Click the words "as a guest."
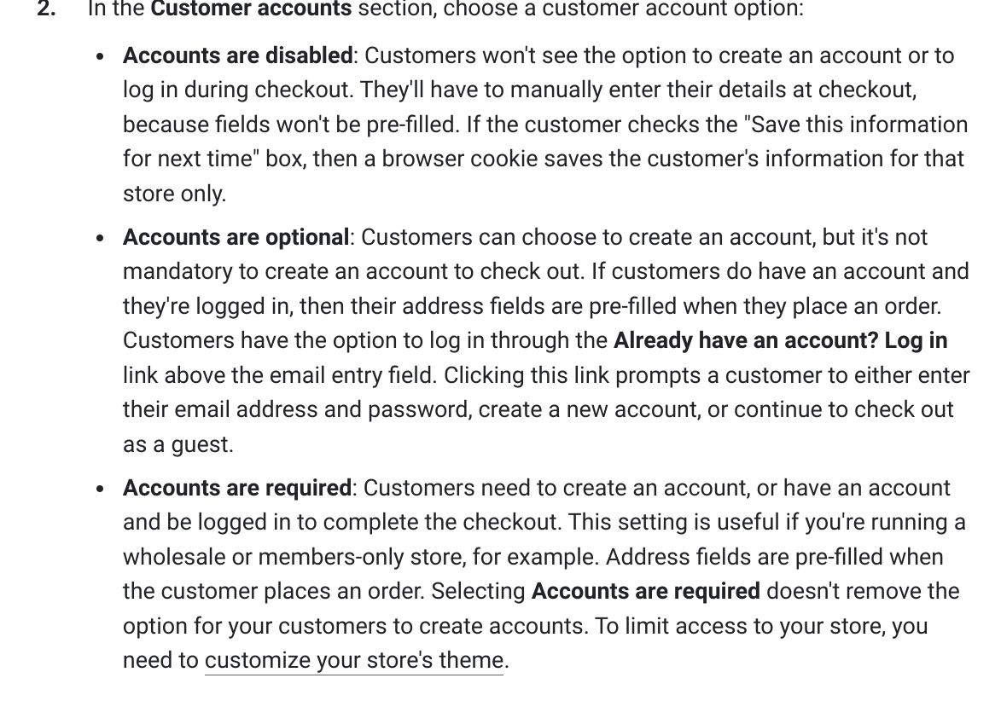1001x707 pixels. click(178, 444)
